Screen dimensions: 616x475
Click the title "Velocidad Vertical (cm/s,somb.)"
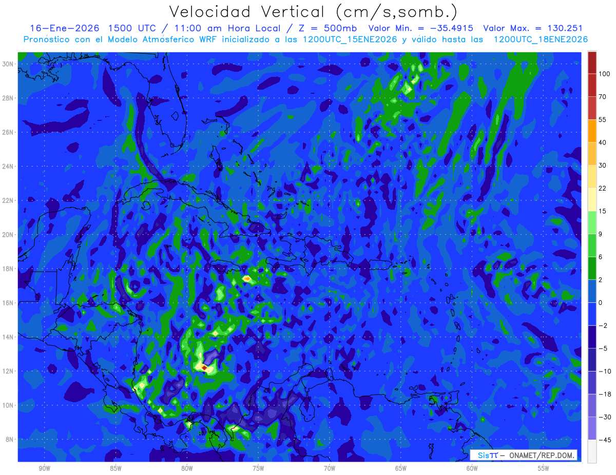pyautogui.click(x=313, y=12)
